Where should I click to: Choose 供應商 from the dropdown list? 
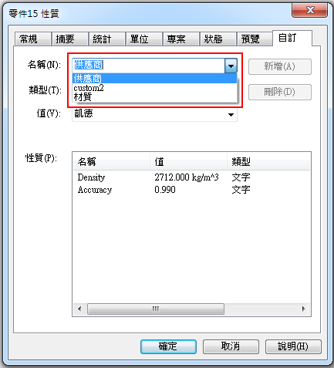click(154, 79)
